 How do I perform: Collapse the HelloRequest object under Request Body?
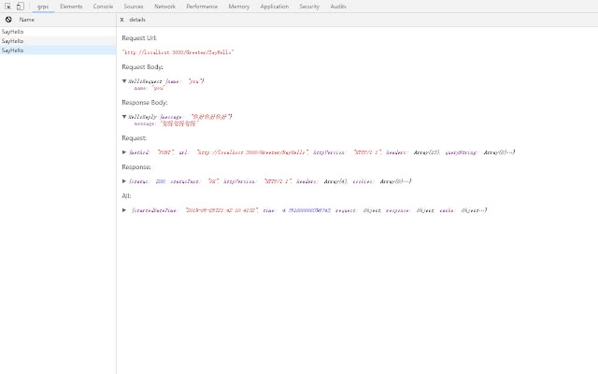[125, 81]
